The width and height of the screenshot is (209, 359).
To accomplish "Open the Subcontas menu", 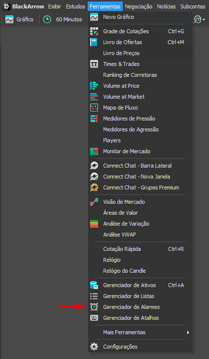I will (x=193, y=6).
